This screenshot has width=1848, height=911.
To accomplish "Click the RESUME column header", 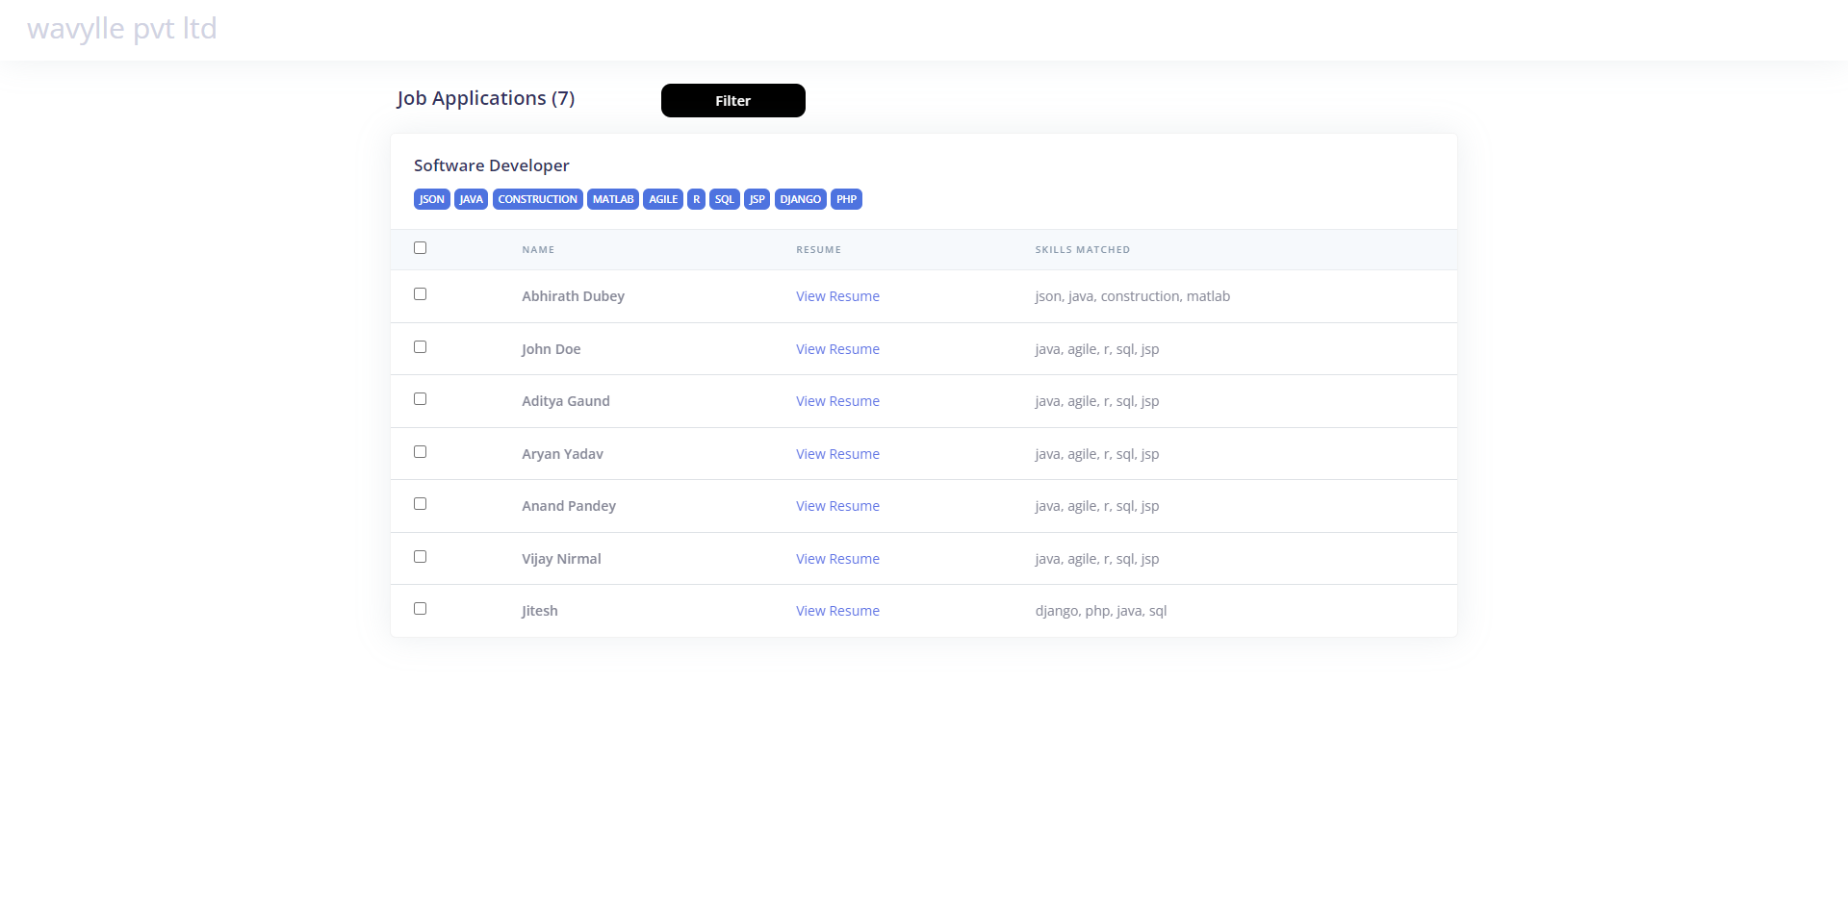I will 818,250.
